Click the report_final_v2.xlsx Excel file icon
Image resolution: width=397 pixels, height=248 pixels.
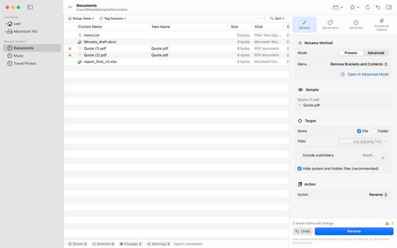click(x=79, y=62)
